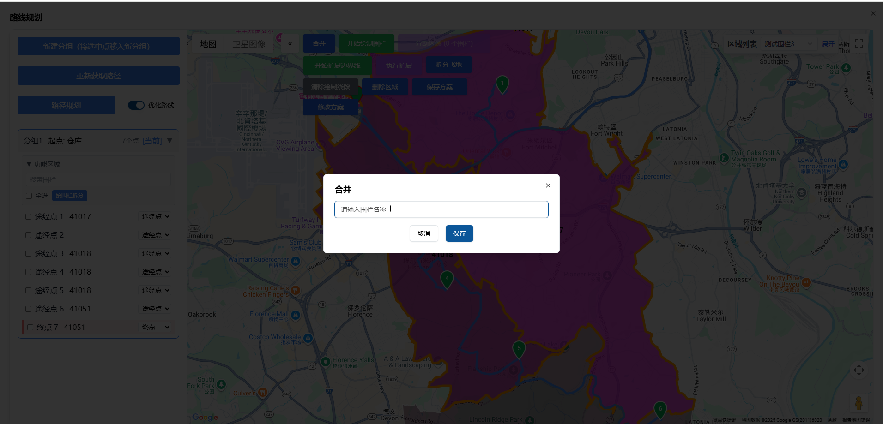Image resolution: width=883 pixels, height=424 pixels.
Task: Close the 合并 dialog with X icon
Action: pyautogui.click(x=548, y=185)
